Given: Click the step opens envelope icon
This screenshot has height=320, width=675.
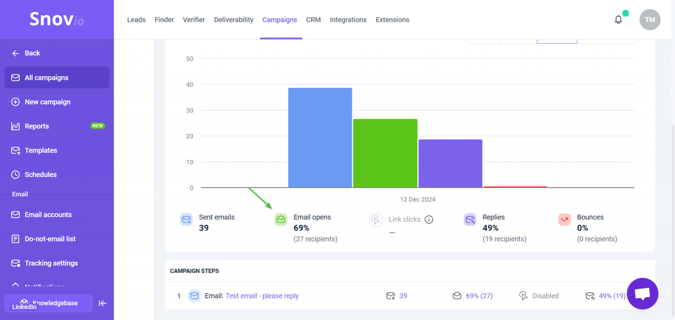Looking at the screenshot, I should [x=457, y=296].
